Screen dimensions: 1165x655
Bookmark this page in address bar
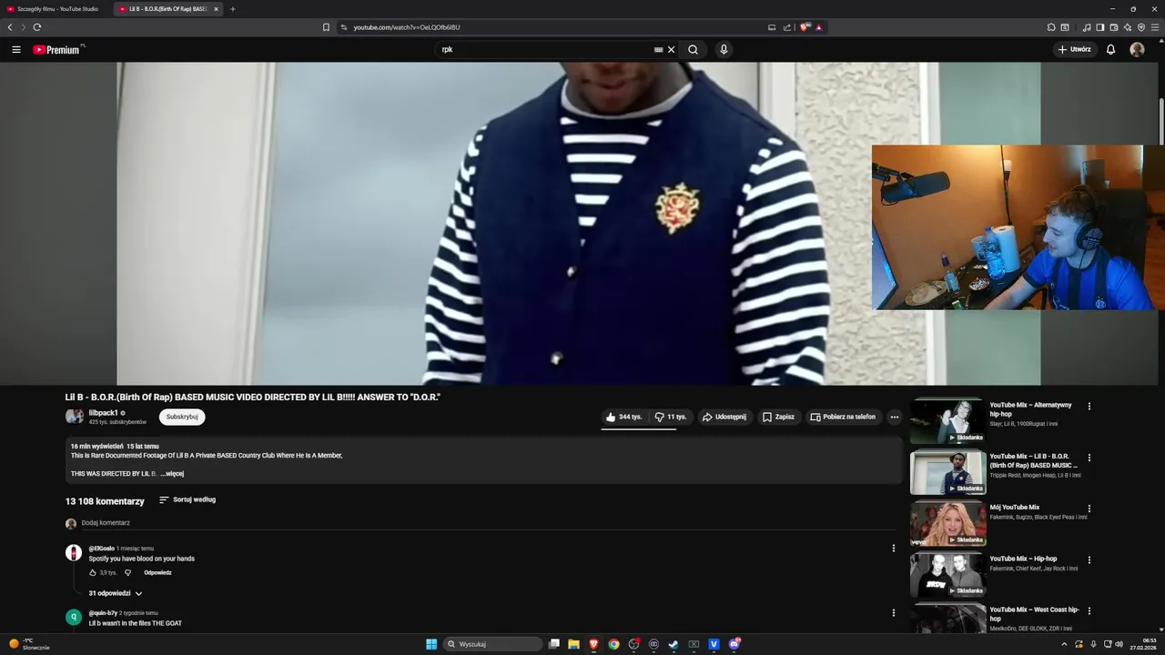(326, 27)
